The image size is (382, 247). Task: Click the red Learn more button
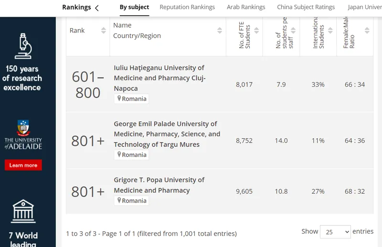pos(23,165)
